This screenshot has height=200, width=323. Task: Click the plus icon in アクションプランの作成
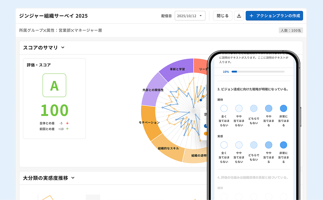click(x=251, y=16)
